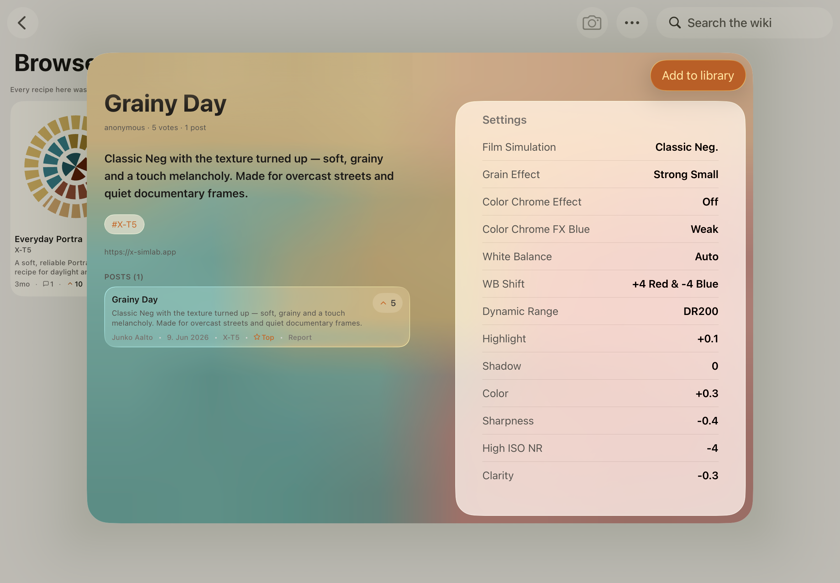Click the Color +0.3 value
Screen dimensions: 840x583
[x=707, y=394]
